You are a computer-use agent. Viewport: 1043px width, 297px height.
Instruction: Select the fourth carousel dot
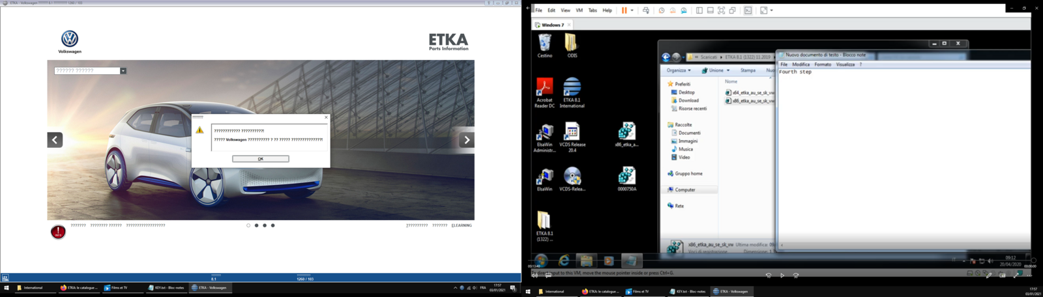click(x=272, y=225)
